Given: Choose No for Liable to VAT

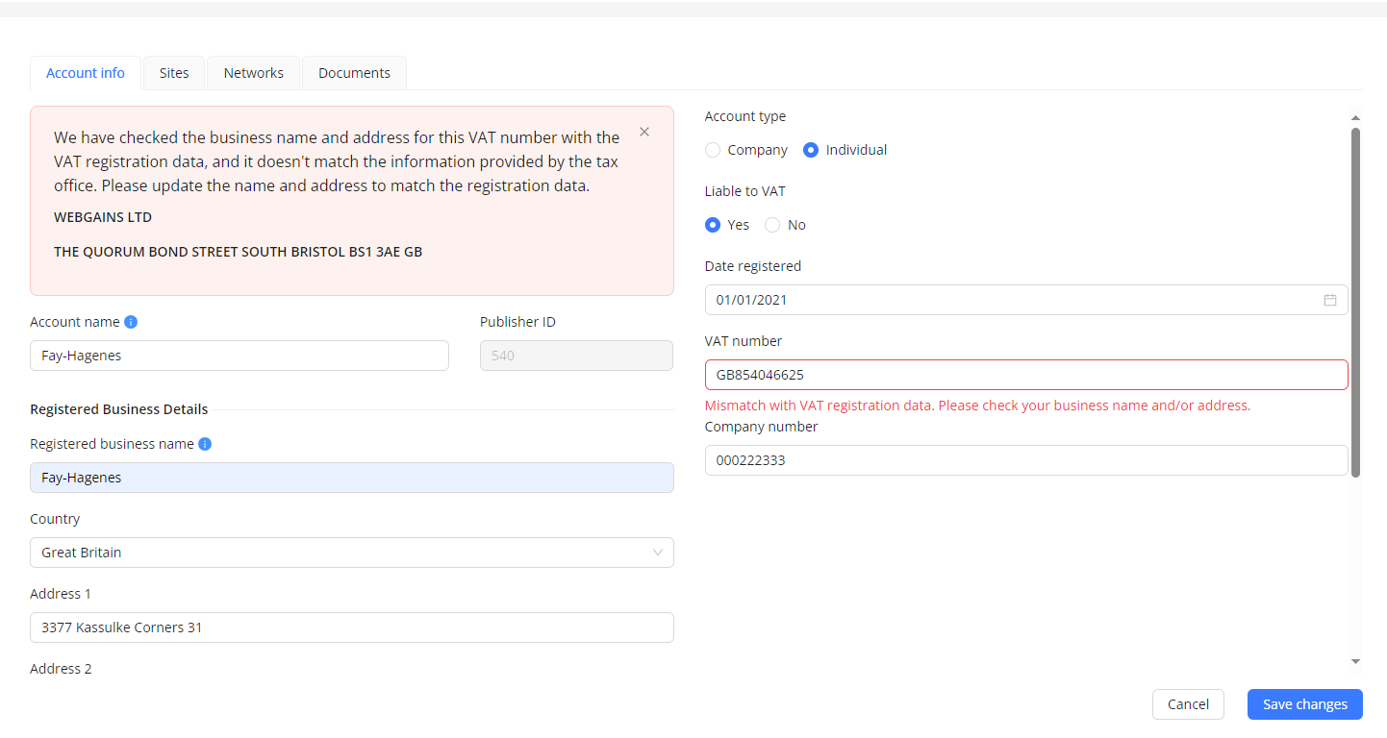Looking at the screenshot, I should pos(772,225).
